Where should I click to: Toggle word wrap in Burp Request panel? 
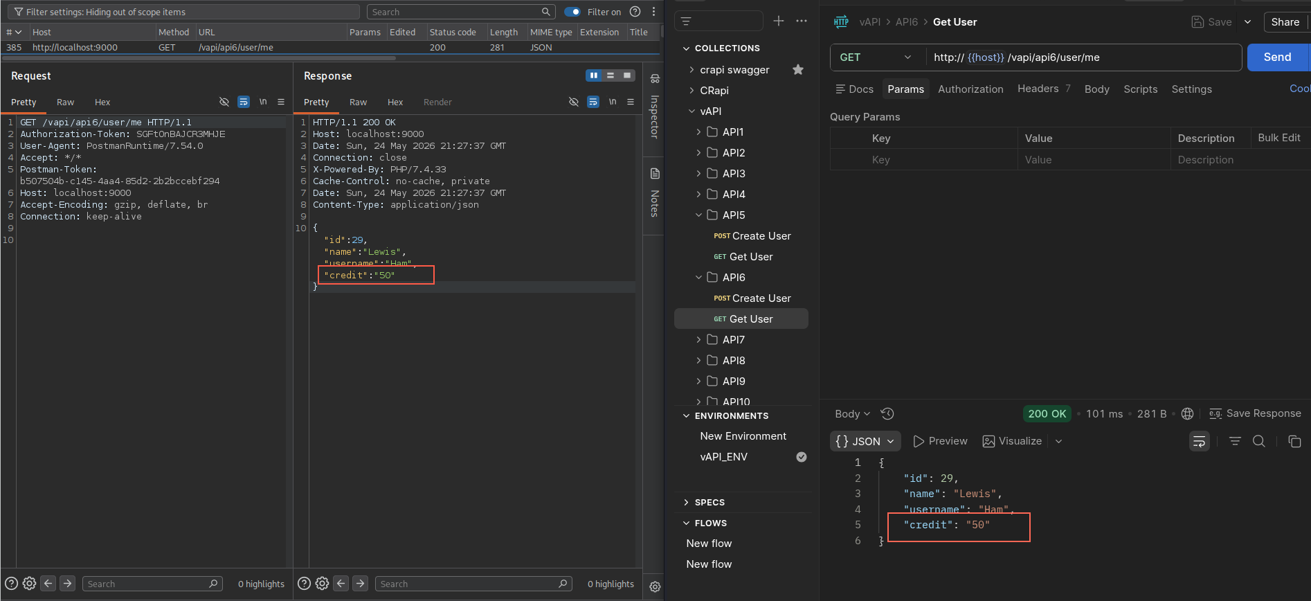tap(244, 102)
